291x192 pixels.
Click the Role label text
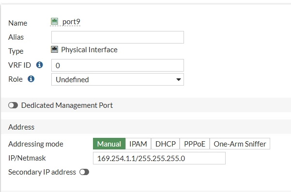15,79
